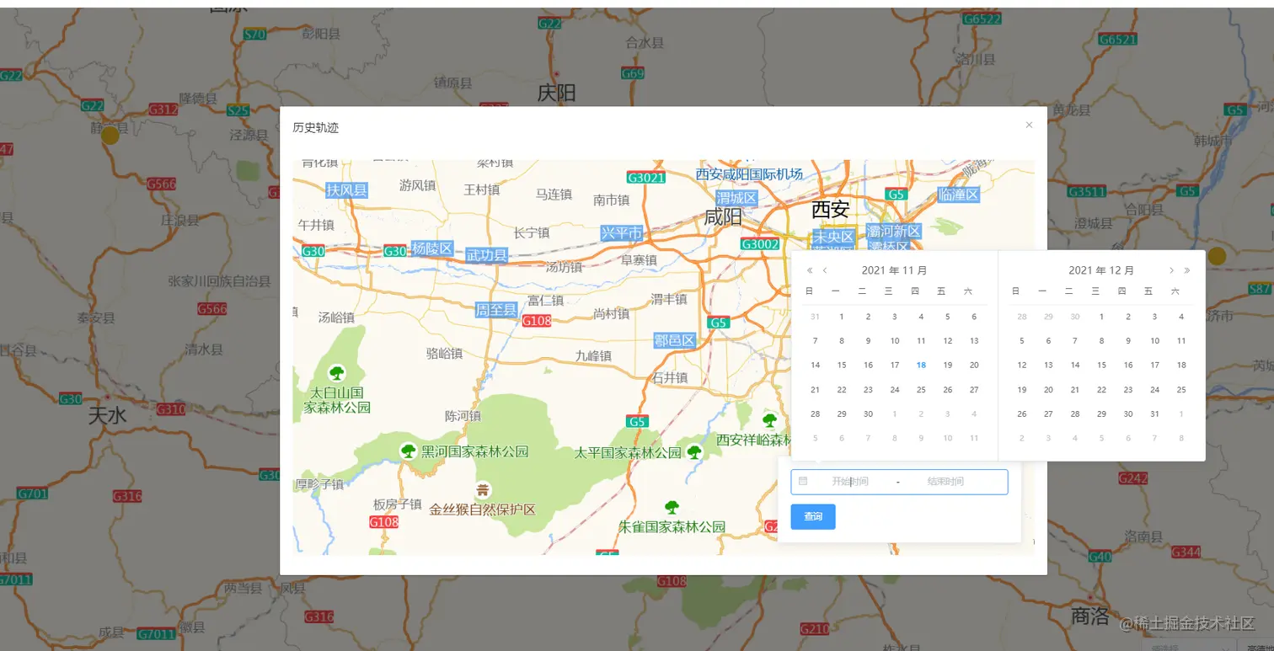Select date 22 in November calendar
The height and width of the screenshot is (651, 1274).
(x=841, y=389)
